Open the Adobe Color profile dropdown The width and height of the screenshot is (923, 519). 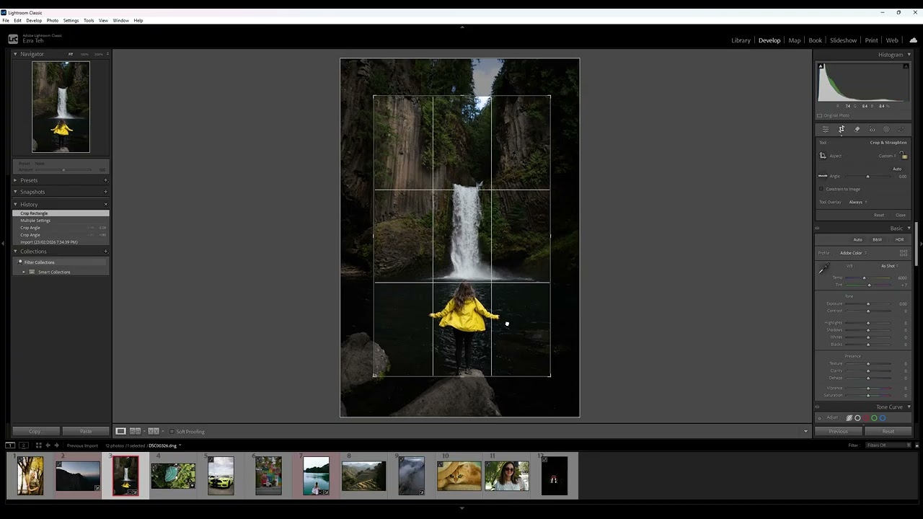coord(853,253)
